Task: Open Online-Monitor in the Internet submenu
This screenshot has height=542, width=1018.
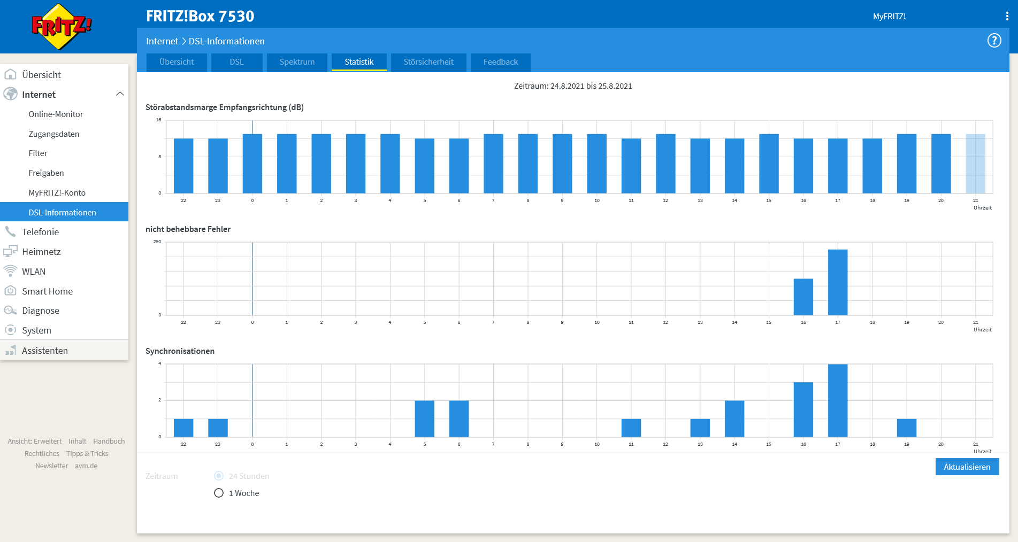Action: coord(56,114)
